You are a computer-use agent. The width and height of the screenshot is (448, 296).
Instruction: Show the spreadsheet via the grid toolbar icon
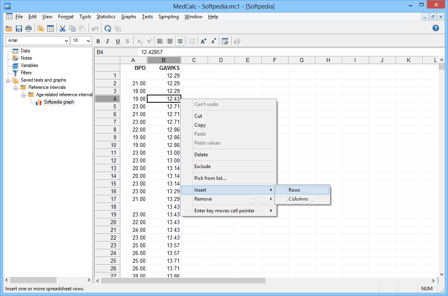pos(50,28)
